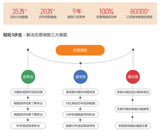This screenshot has height=132, width=161.
Task: Open 系统指导确定填报志愿 step
Action: pyautogui.click(x=133, y=126)
